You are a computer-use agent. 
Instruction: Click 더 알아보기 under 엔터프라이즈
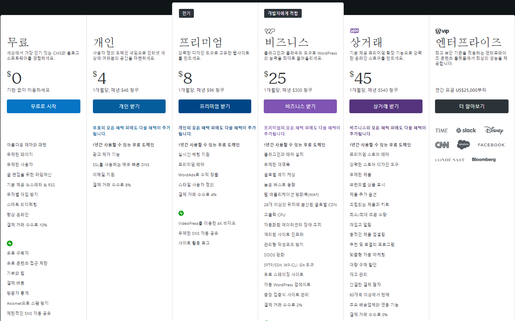(471, 106)
